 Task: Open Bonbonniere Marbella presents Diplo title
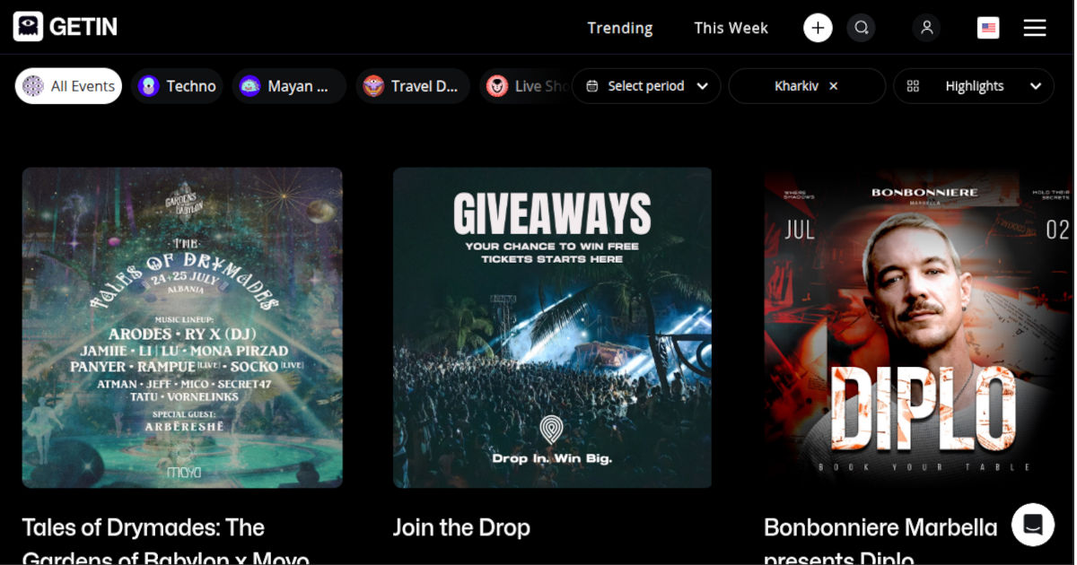tap(880, 541)
